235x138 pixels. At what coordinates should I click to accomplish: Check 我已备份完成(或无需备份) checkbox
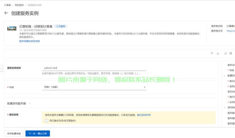coord(46,121)
